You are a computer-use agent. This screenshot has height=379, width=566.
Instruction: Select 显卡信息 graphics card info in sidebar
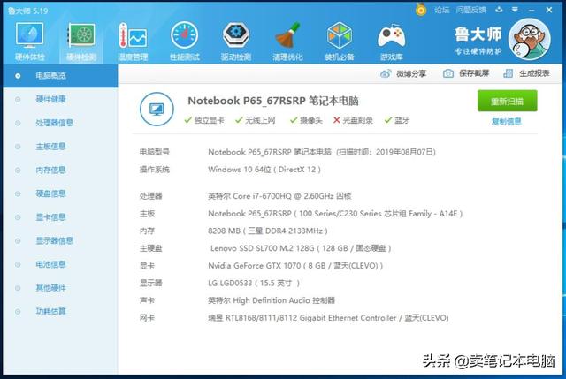coord(50,216)
